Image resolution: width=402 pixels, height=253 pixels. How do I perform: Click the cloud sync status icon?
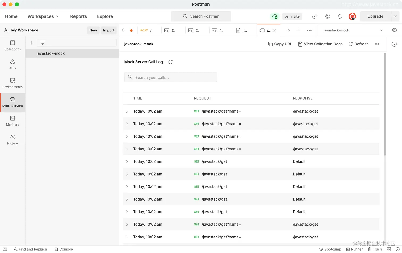pyautogui.click(x=275, y=16)
